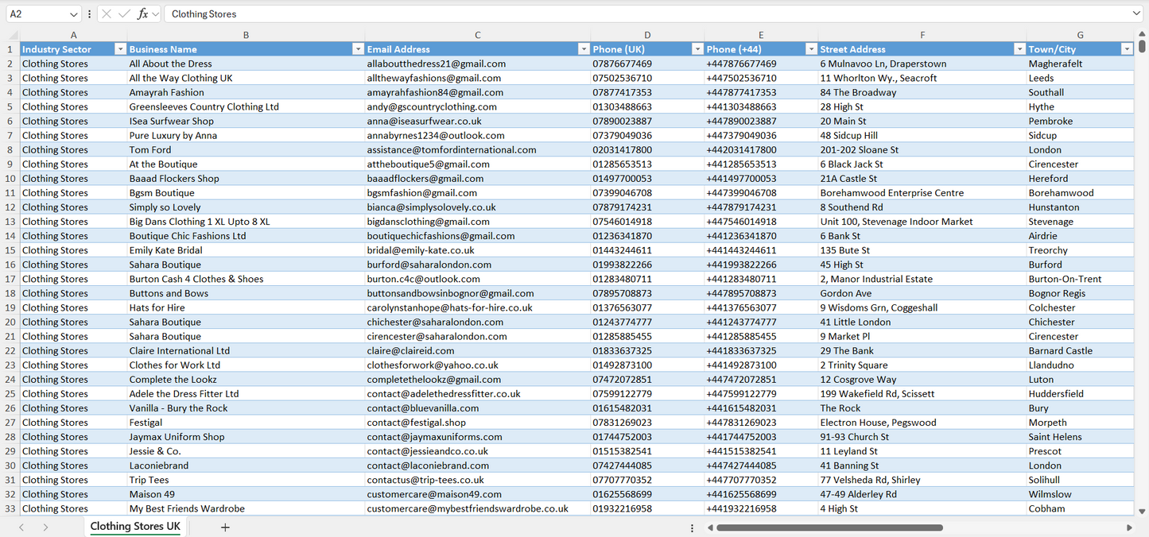Click the Select All corner triangle
This screenshot has width=1149, height=537.
pyautogui.click(x=14, y=35)
